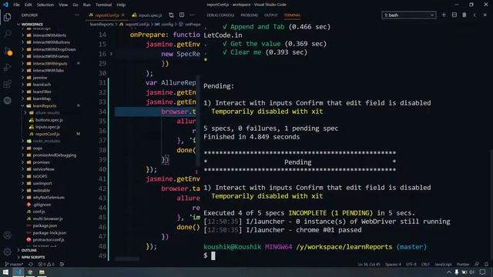Expand the OUTLINE section
Image resolution: width=493 pixels, height=277 pixels.
(x=29, y=250)
